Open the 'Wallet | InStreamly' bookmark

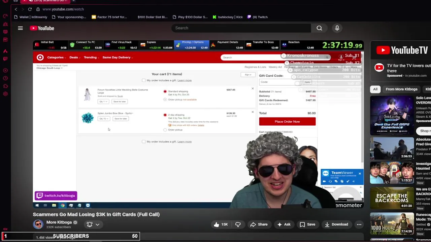30,17
